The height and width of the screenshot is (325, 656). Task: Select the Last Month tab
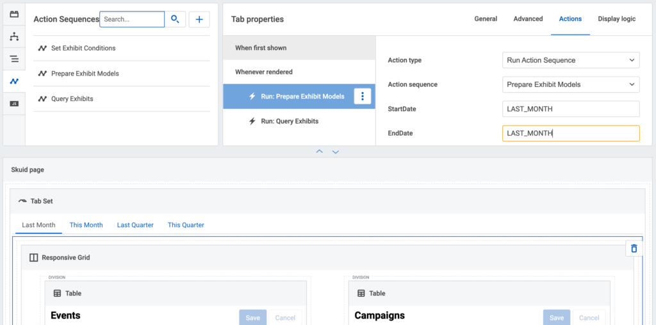38,225
